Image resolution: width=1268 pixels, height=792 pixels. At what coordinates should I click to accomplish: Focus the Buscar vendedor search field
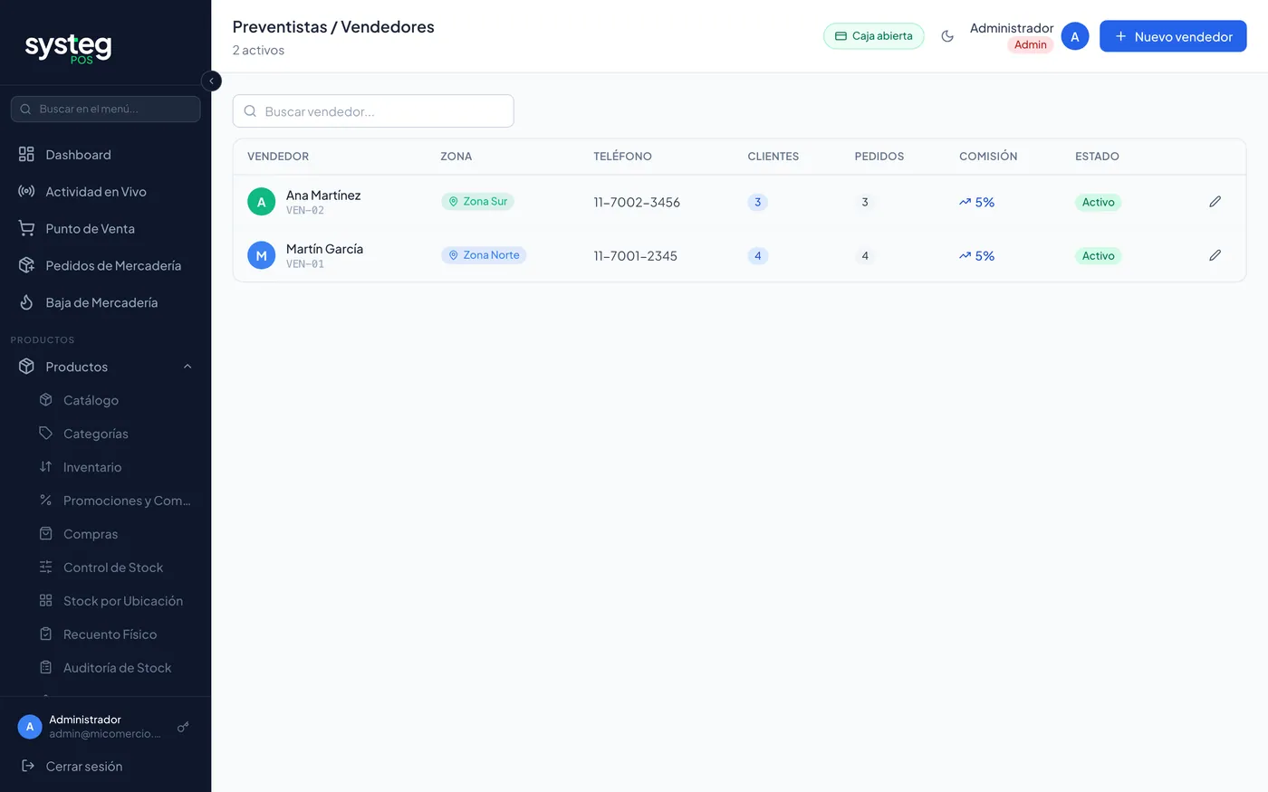click(x=373, y=111)
